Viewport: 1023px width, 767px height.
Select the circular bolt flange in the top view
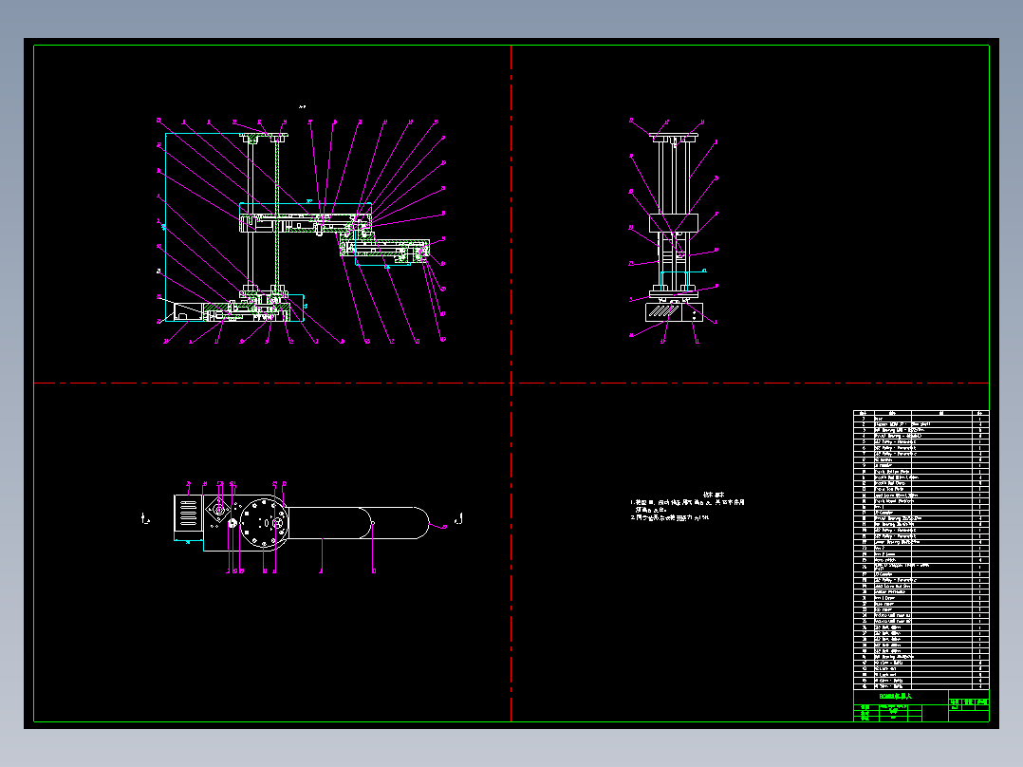264,522
